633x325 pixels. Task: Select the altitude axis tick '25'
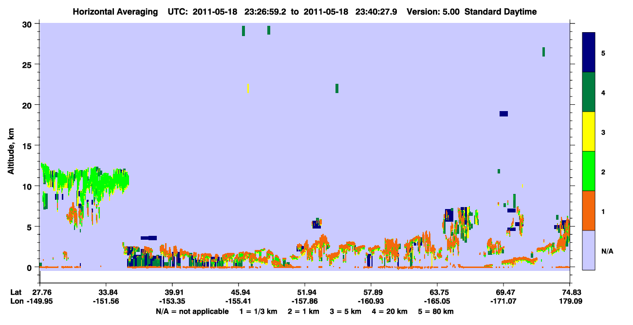(28, 64)
